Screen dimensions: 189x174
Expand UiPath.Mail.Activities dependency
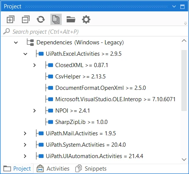[25, 133]
